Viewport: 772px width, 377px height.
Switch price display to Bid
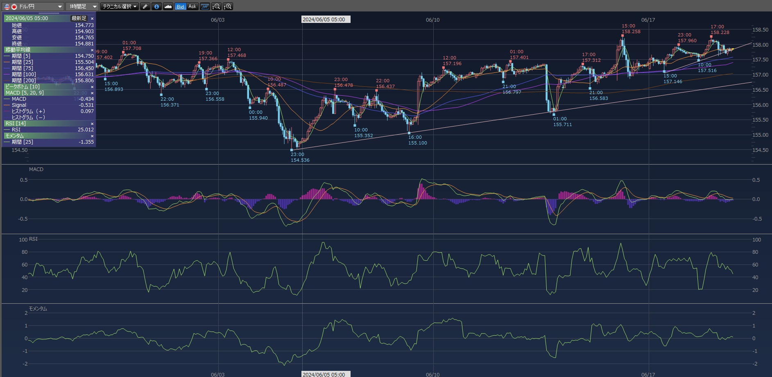[180, 7]
